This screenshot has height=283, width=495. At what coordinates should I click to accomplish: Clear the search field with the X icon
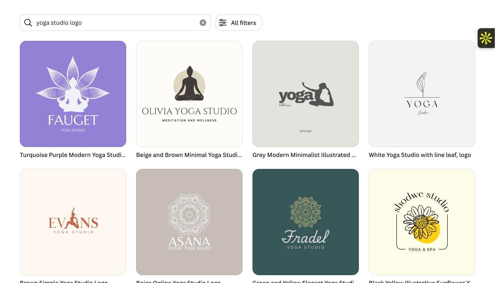[x=203, y=23]
